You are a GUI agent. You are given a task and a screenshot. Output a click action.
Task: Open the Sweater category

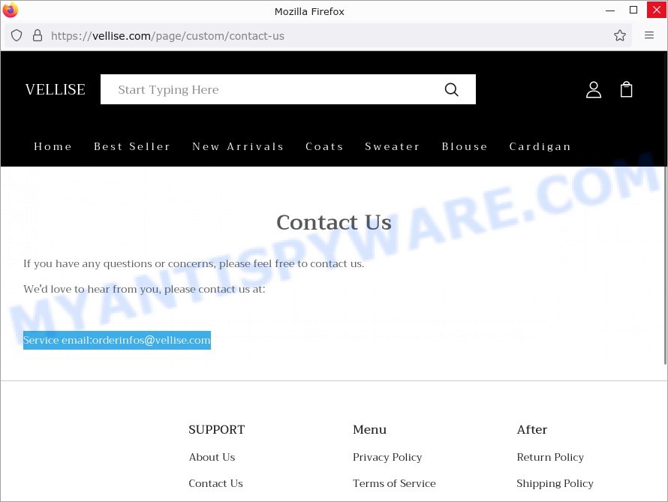click(393, 146)
